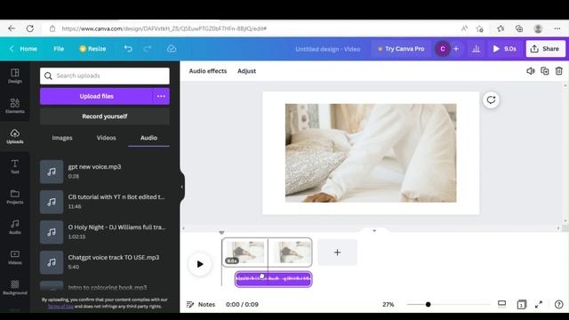
Task: Reload the browser page
Action: click(x=30, y=28)
